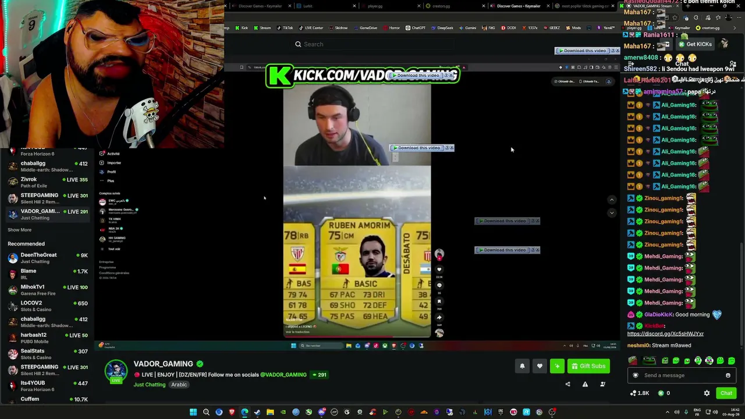745x419 pixels.
Task: Open the KICKs balance showing 0
Action: [664, 393]
